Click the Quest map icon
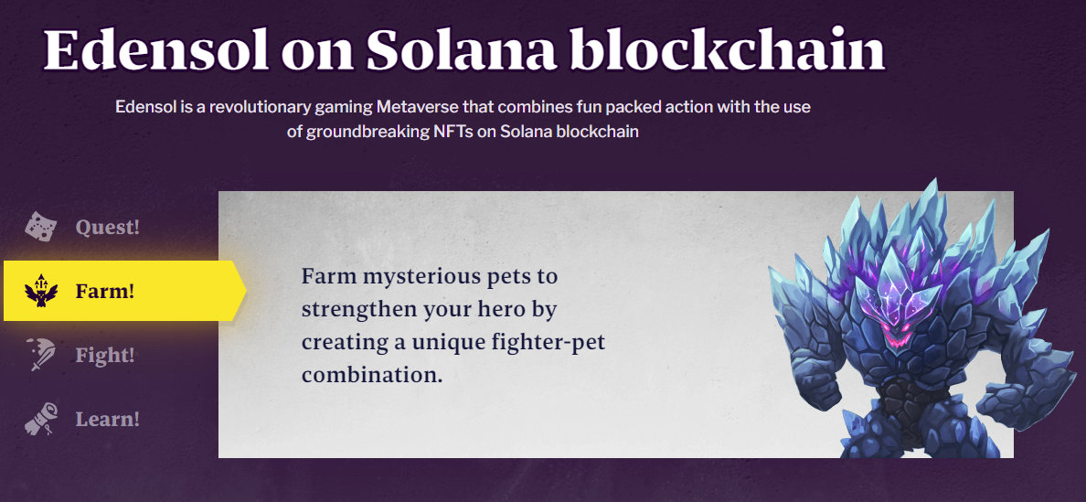This screenshot has height=502, width=1086. 40,227
